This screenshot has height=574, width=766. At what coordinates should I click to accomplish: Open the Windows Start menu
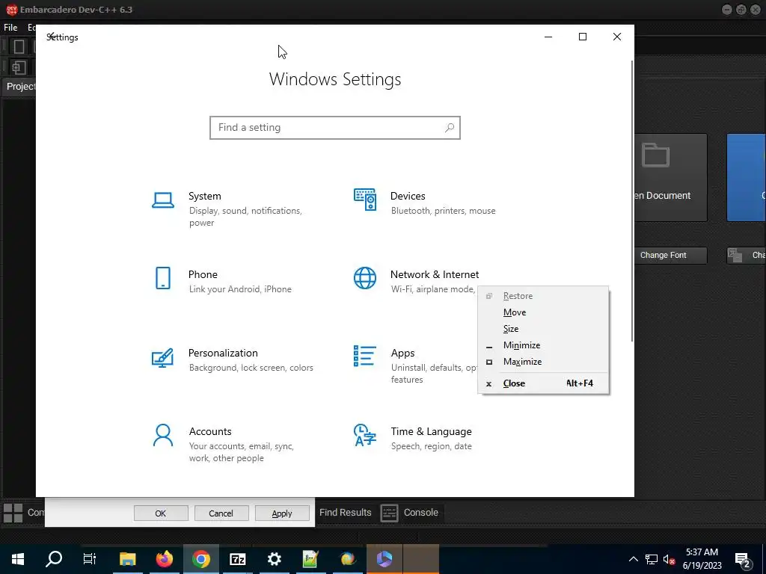(18, 559)
